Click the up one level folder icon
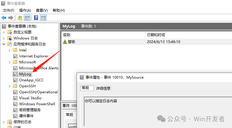The width and height of the screenshot is (232, 128). coord(20,18)
